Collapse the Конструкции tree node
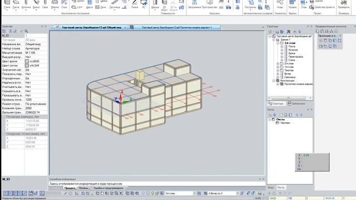356x200 pixels. pos(274,81)
